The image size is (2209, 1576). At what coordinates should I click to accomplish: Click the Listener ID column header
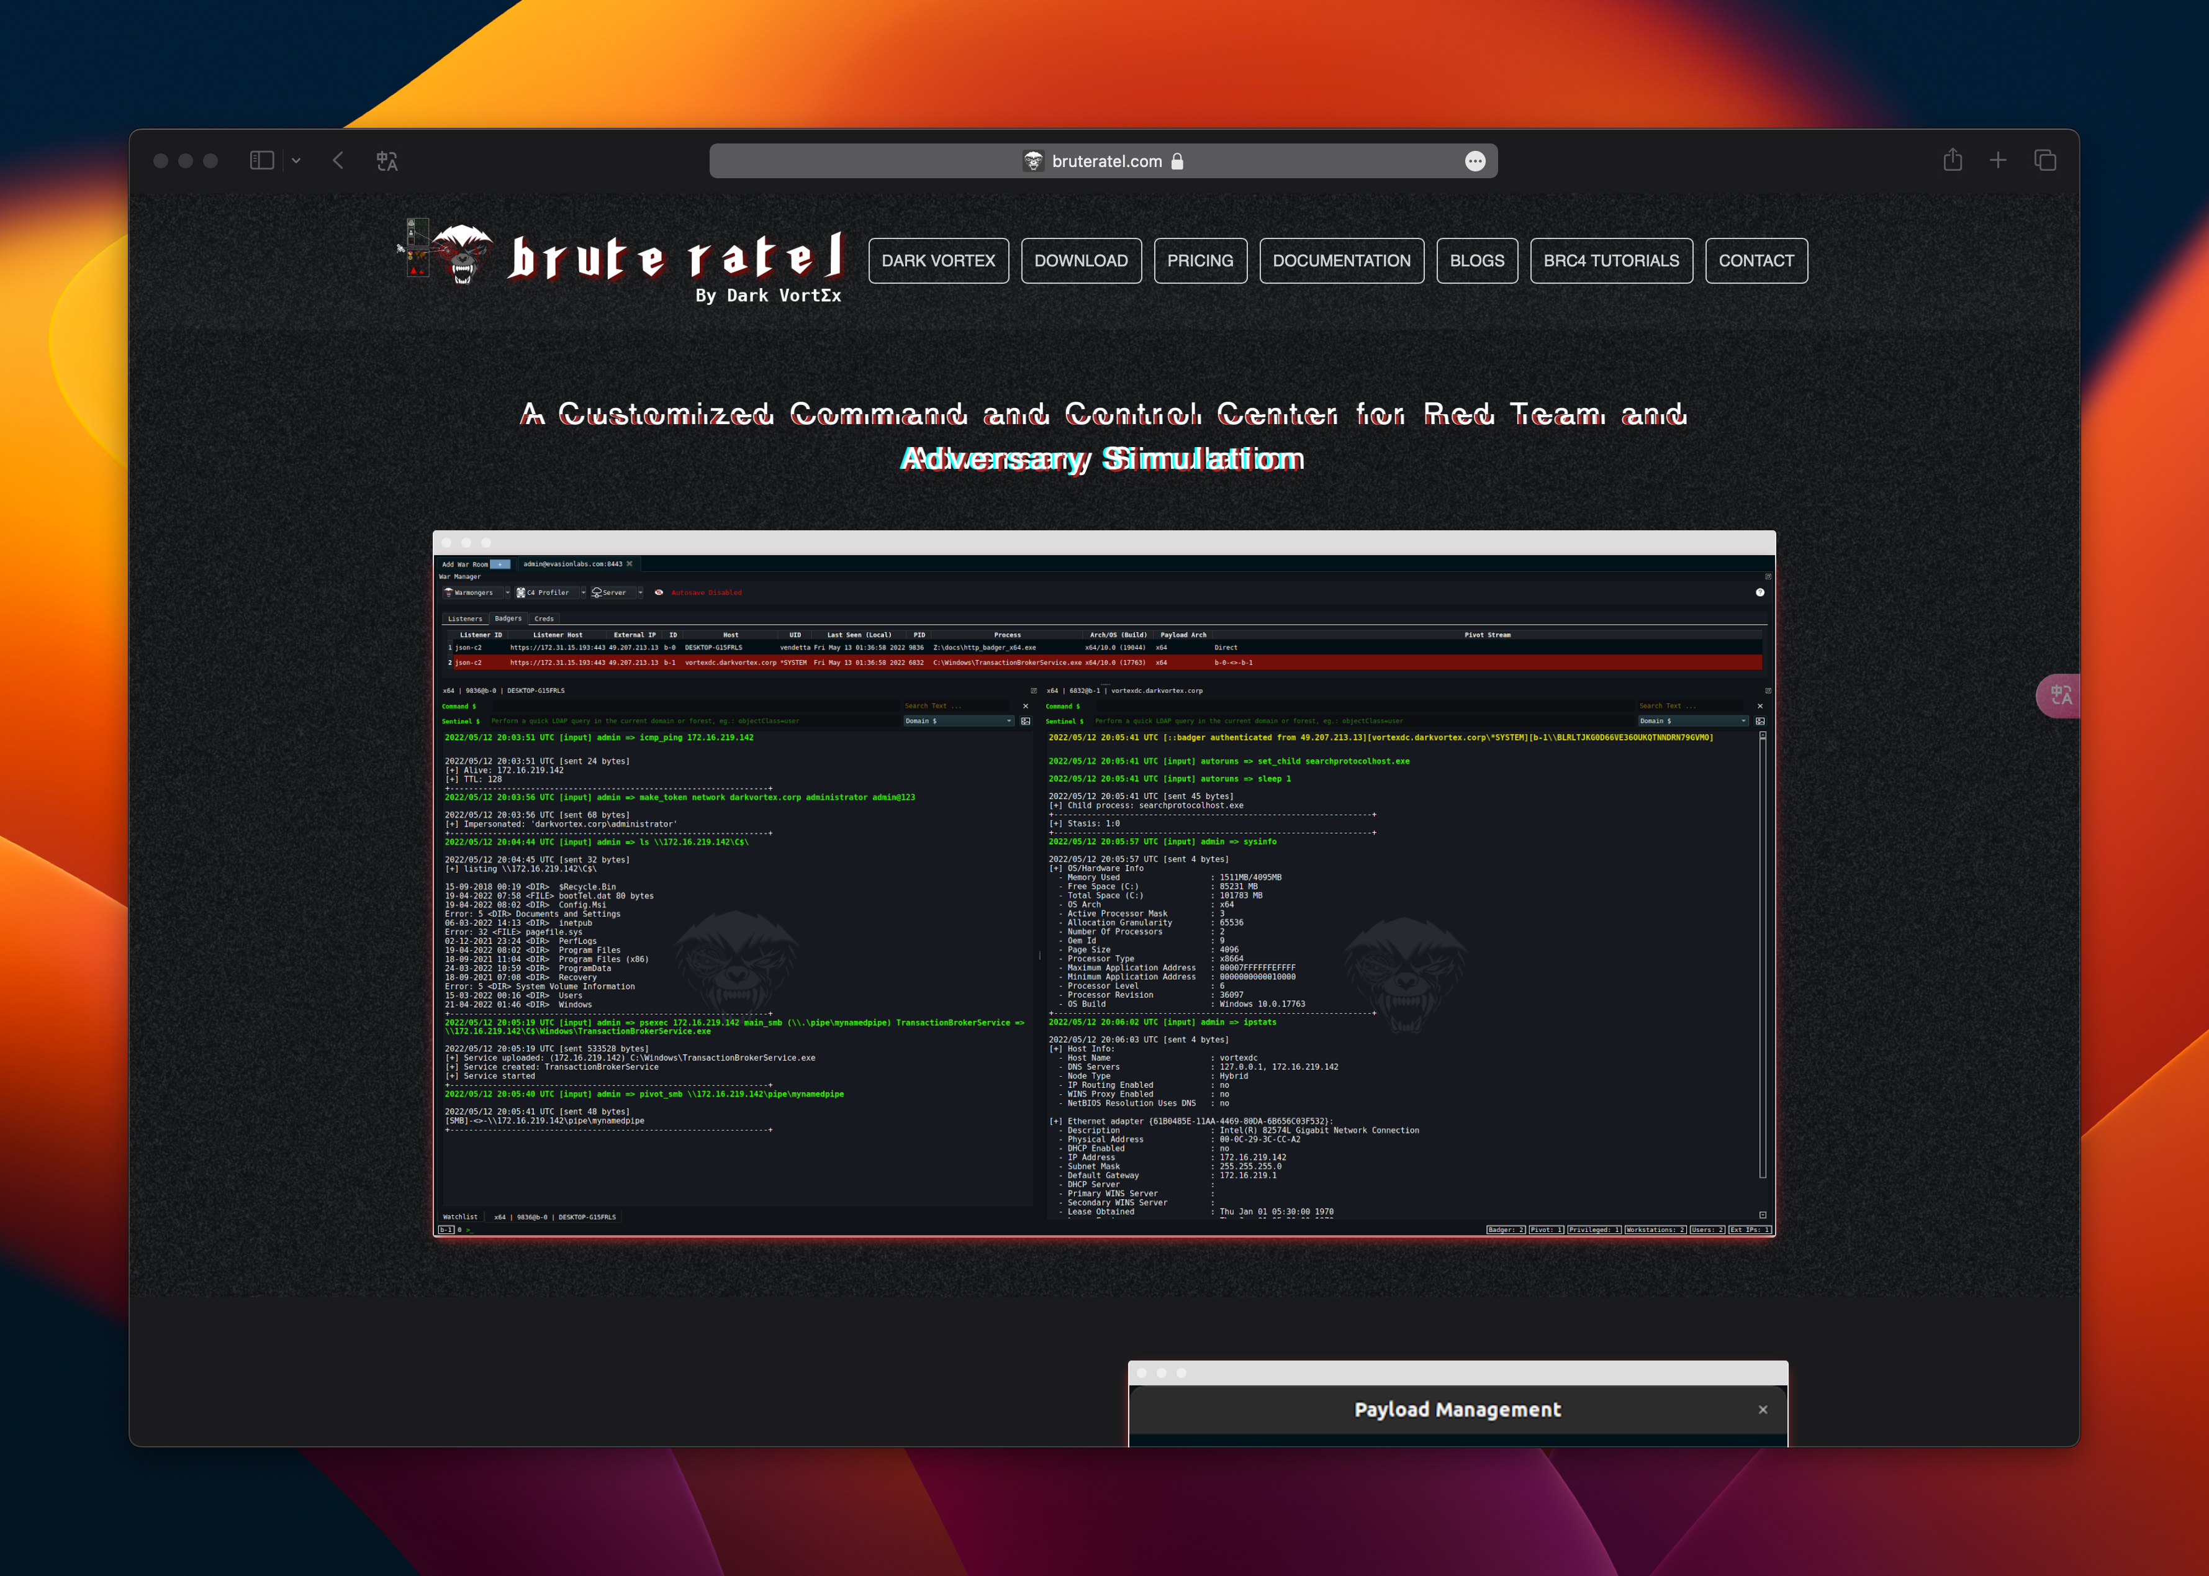[480, 635]
